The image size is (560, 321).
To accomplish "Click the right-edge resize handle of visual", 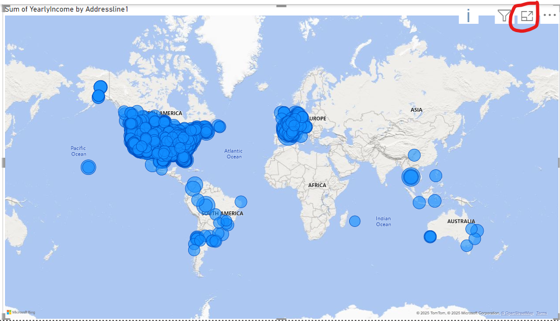I will pyautogui.click(x=558, y=162).
